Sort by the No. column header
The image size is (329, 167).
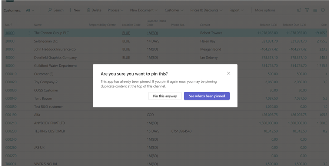9,25
